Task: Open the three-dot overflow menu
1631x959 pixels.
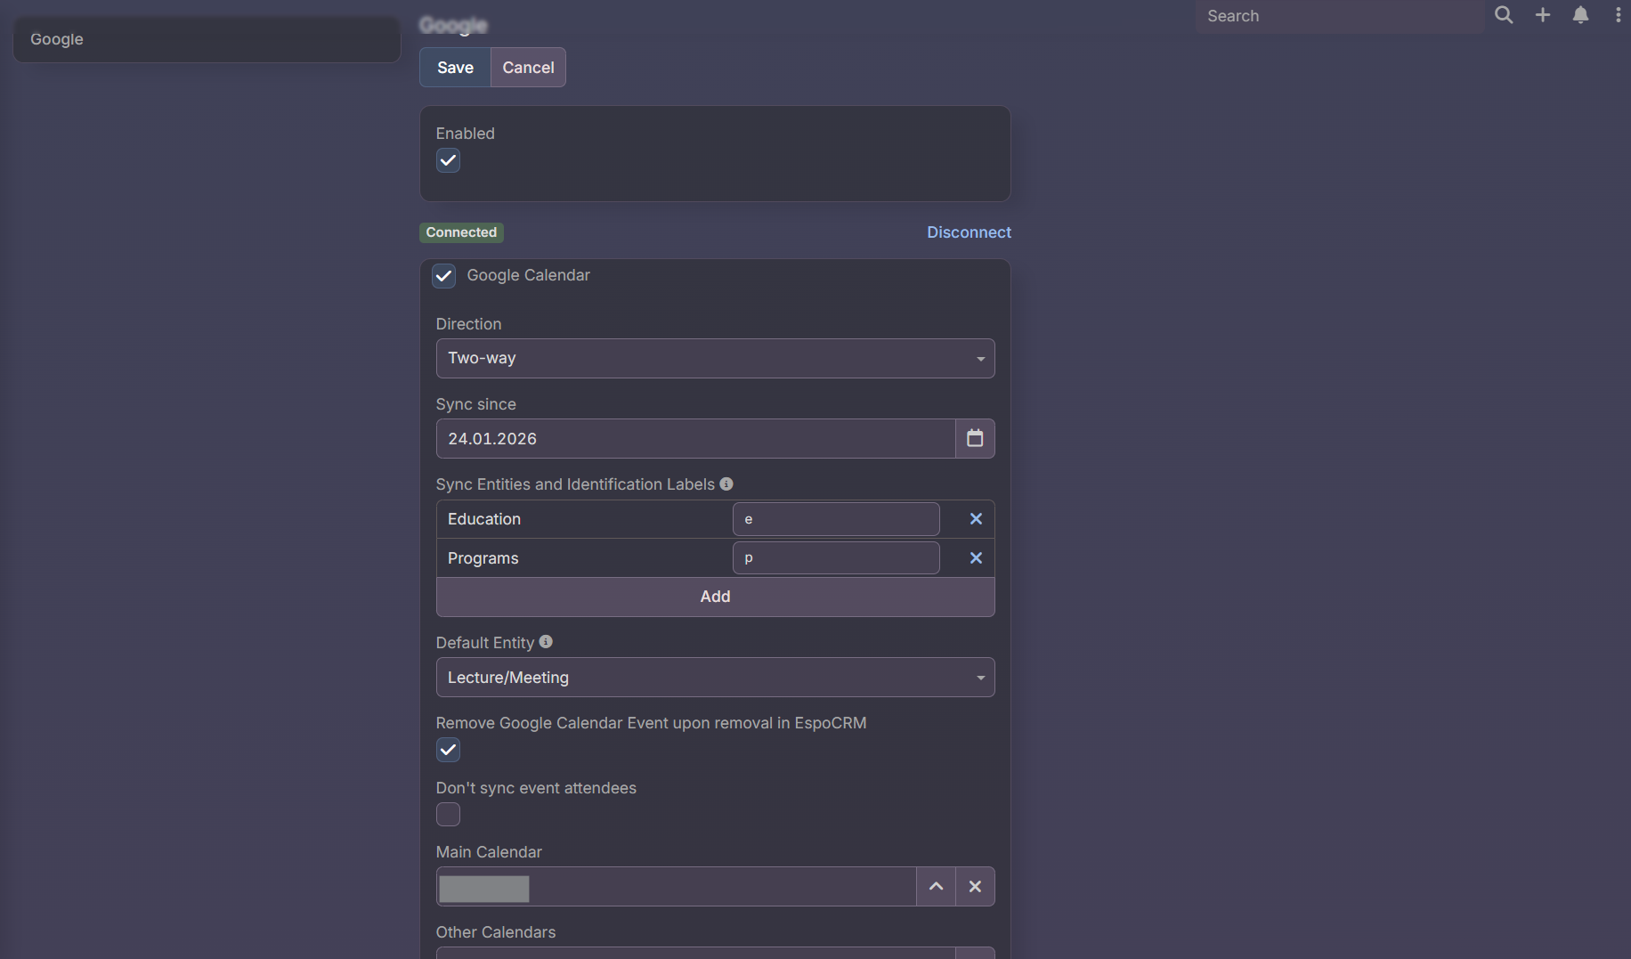Action: pos(1618,15)
